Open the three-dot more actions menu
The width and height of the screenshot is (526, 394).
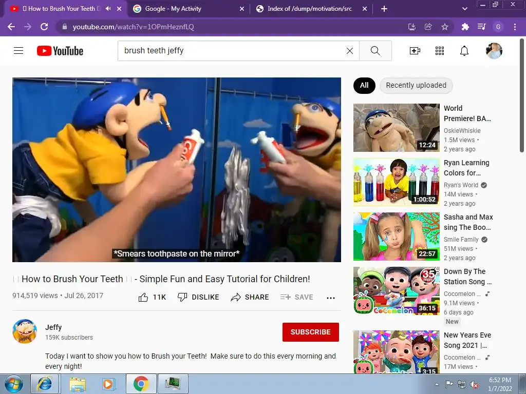(x=331, y=298)
